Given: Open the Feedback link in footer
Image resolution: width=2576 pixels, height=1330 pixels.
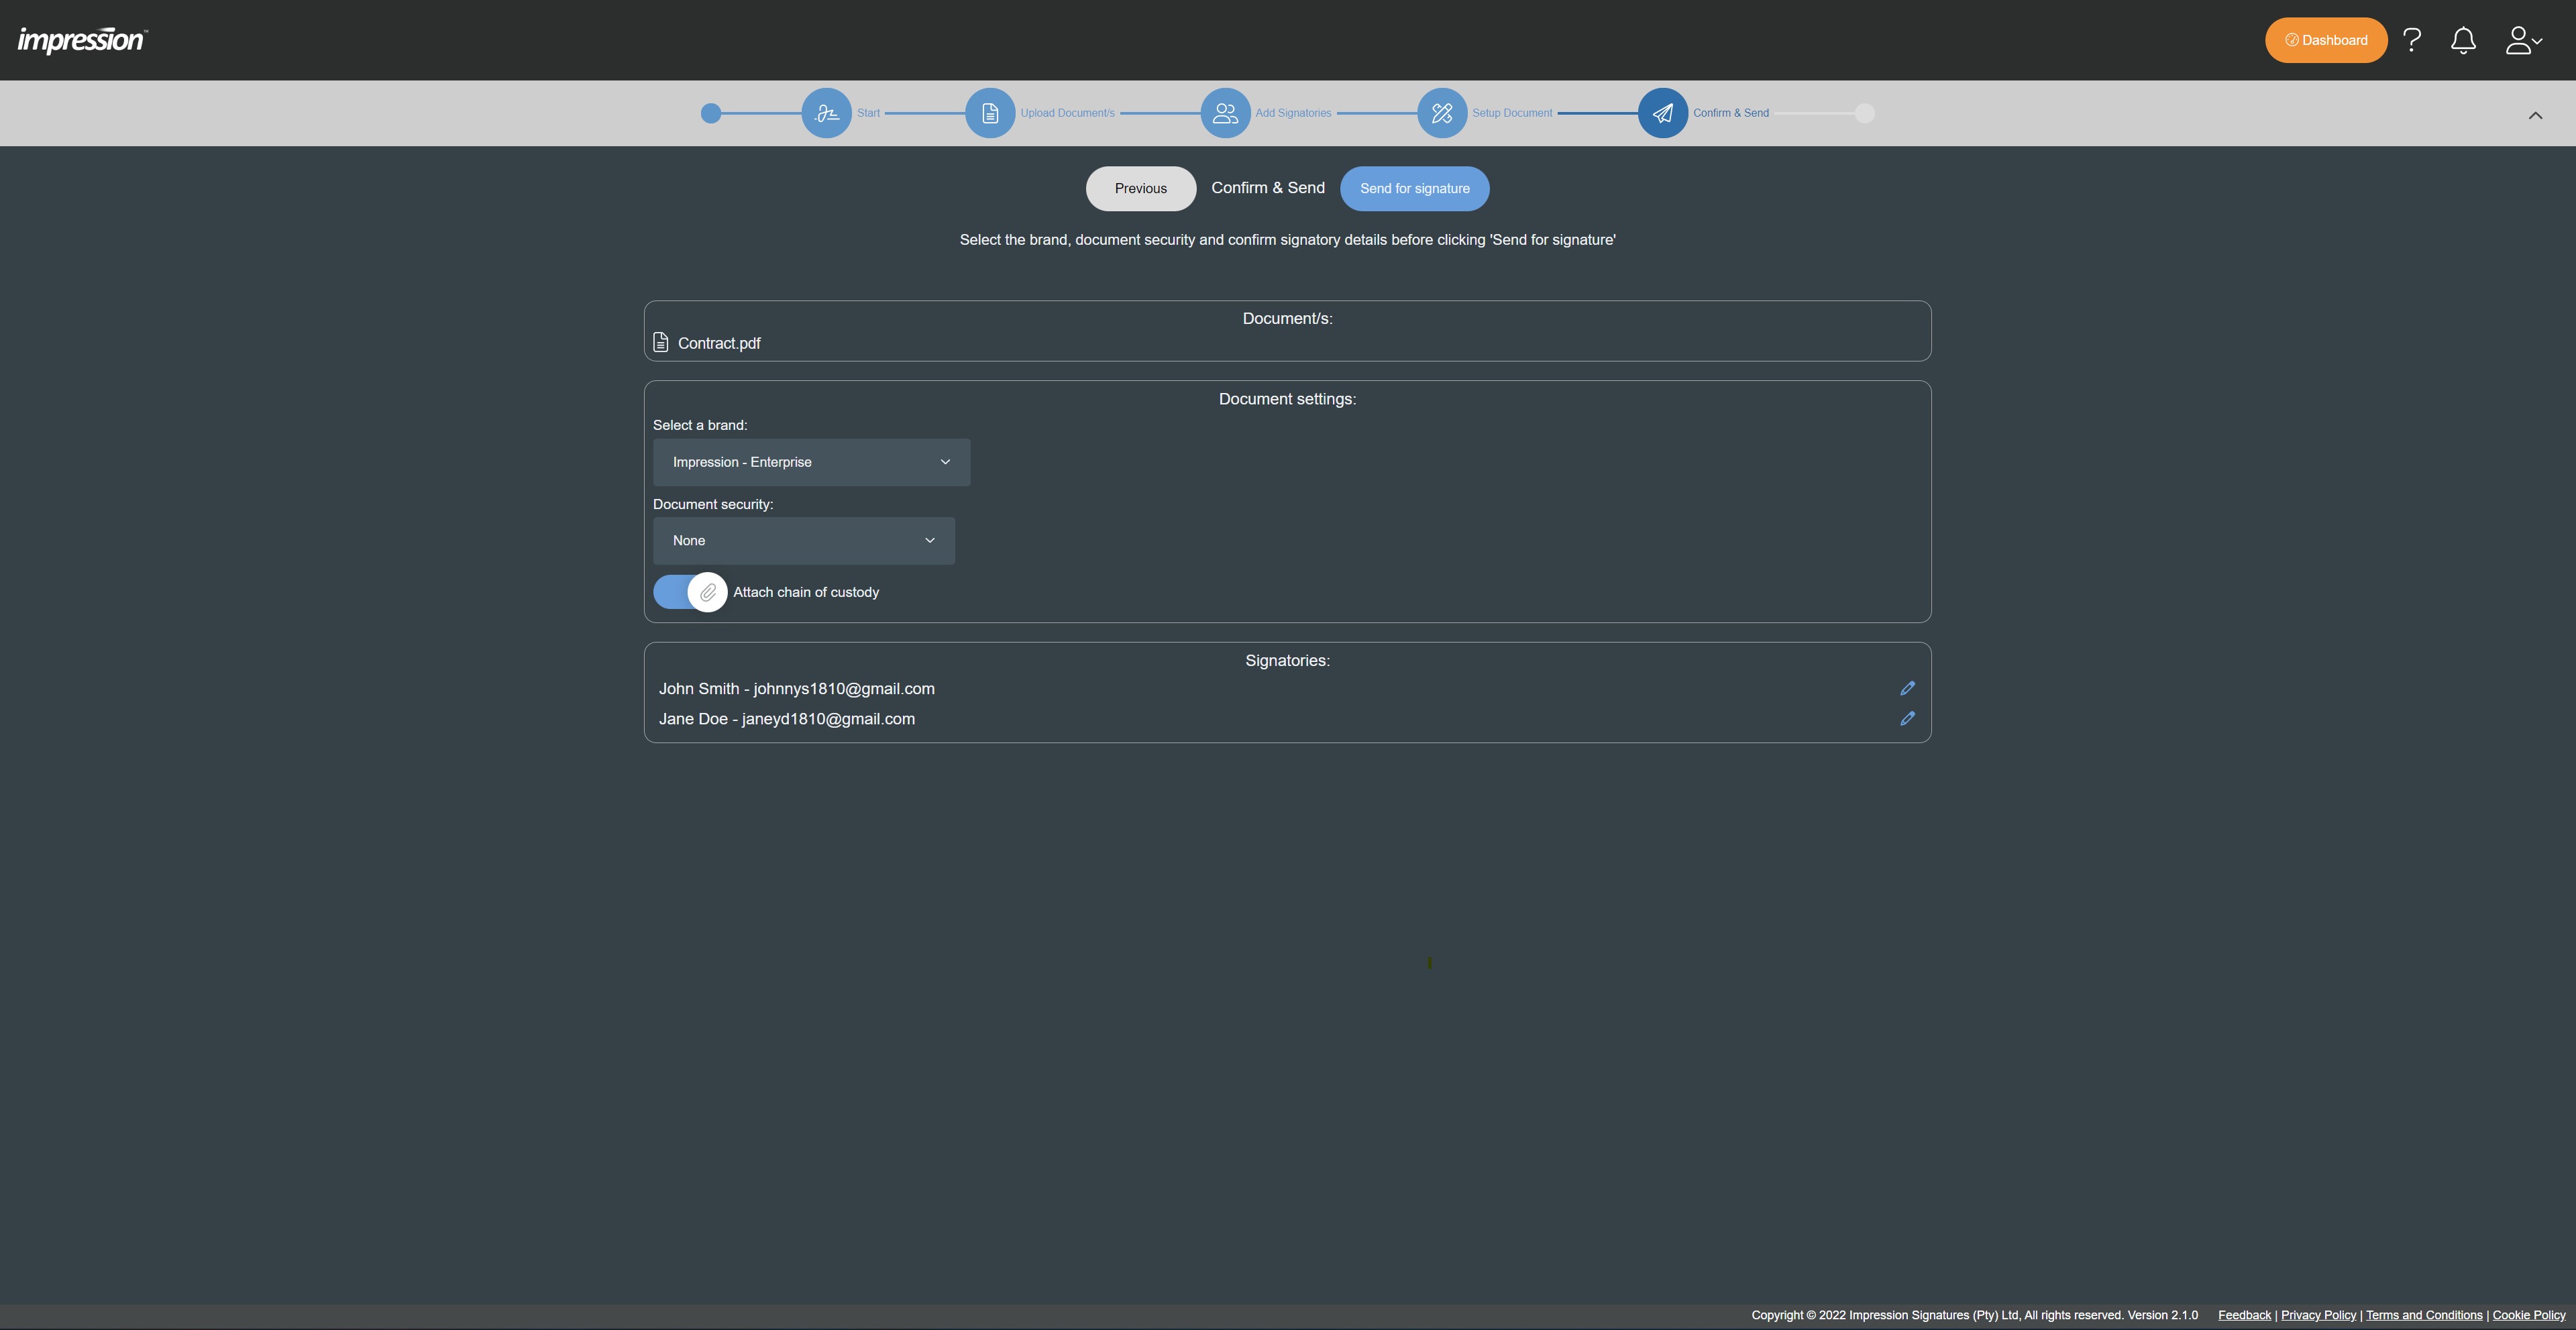Looking at the screenshot, I should pos(2244,1315).
